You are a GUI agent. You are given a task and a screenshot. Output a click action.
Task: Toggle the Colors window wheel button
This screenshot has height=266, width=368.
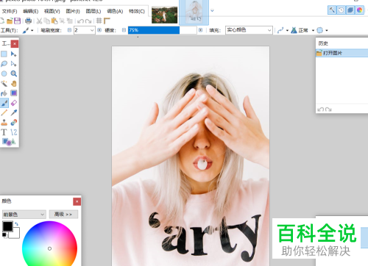tap(360, 10)
